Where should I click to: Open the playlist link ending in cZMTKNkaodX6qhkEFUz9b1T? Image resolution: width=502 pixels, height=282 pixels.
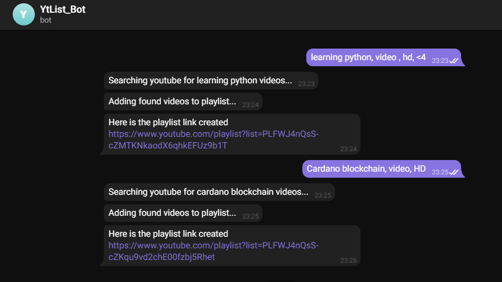pos(213,140)
